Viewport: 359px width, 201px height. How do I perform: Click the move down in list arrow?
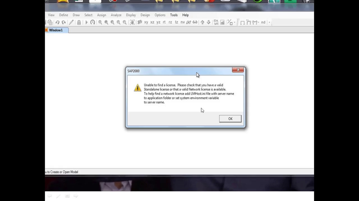coord(208,22)
